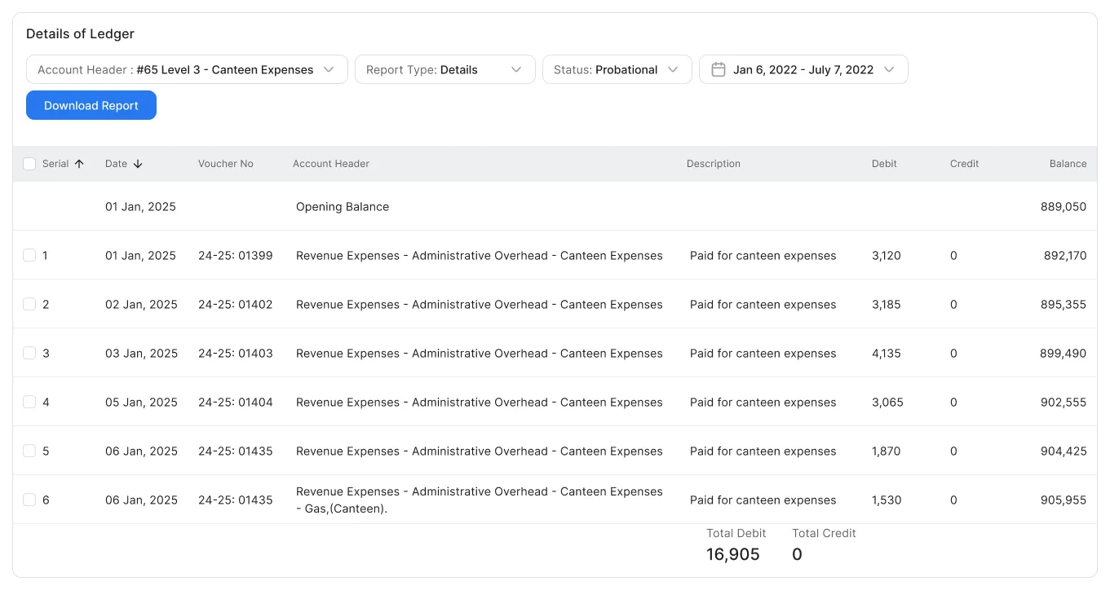Expand the Report Type dropdown

516,69
